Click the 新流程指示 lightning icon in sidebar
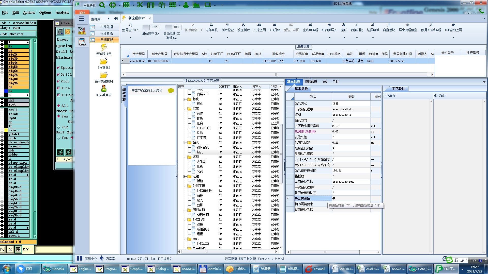488x274 pixels. click(104, 47)
